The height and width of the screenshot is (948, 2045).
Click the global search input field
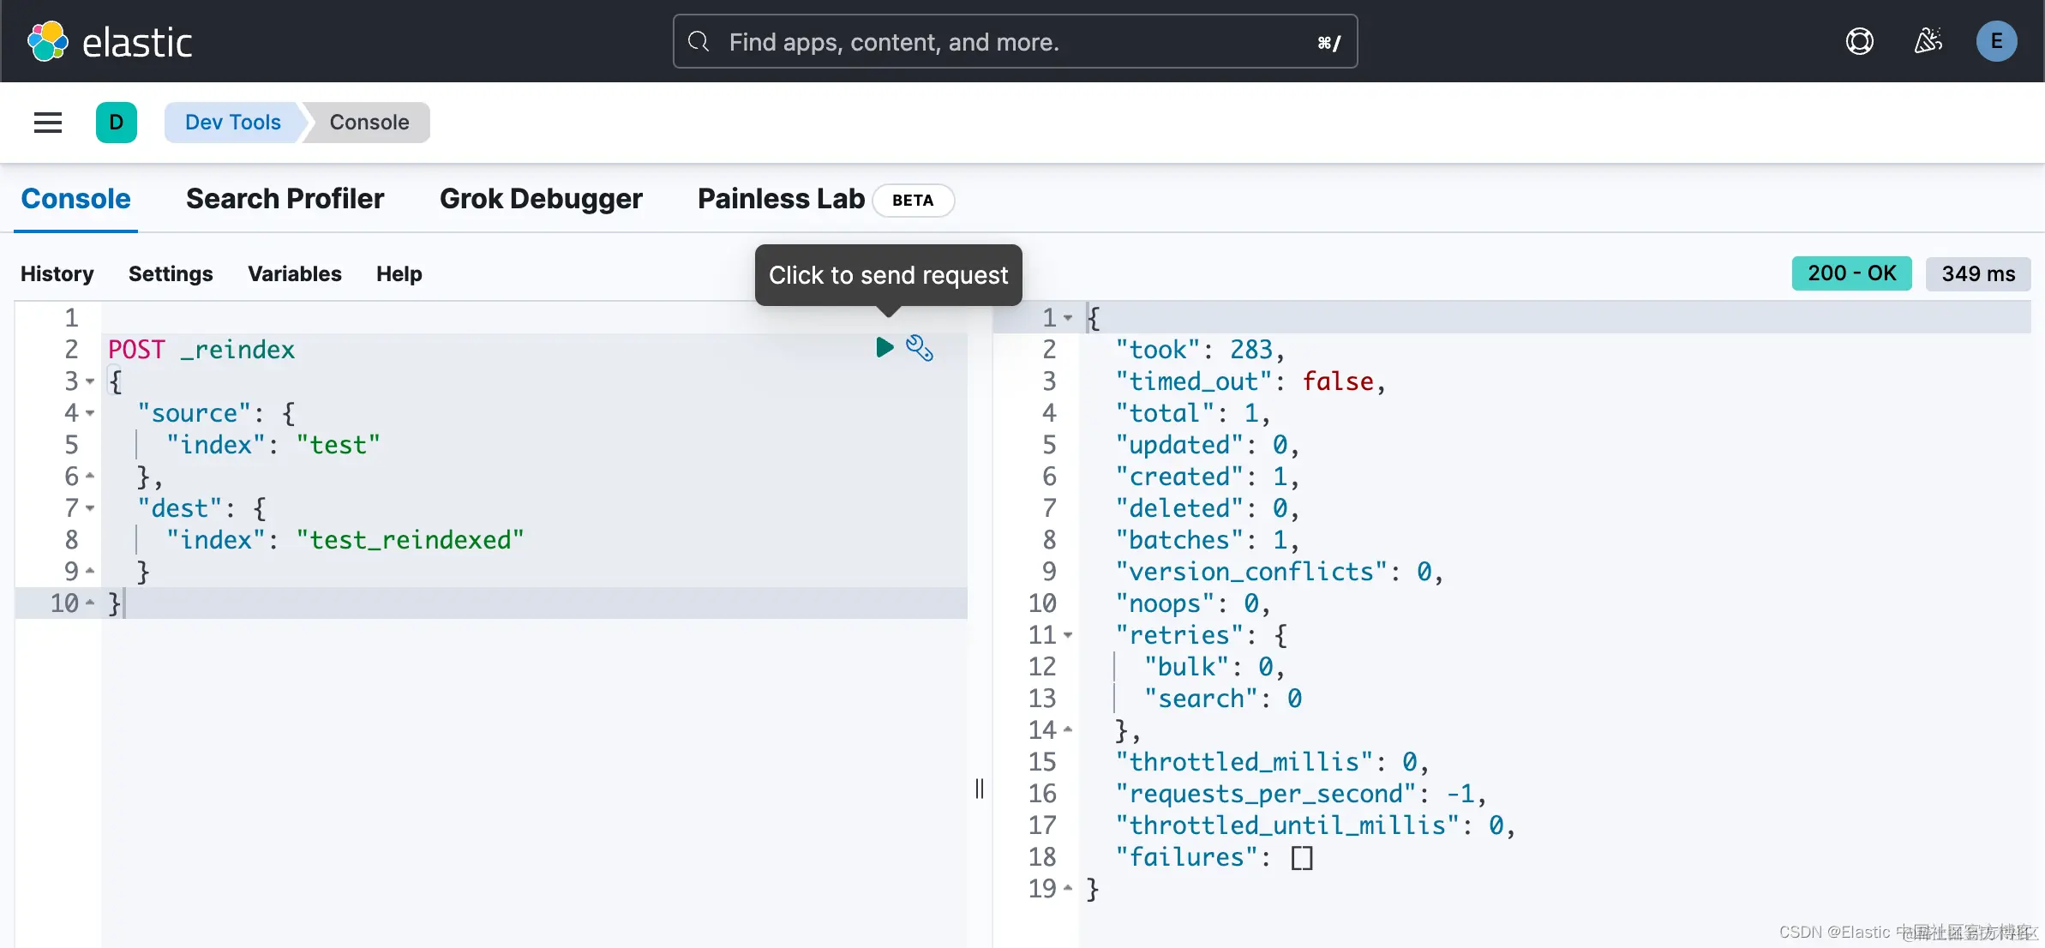click(x=1015, y=41)
